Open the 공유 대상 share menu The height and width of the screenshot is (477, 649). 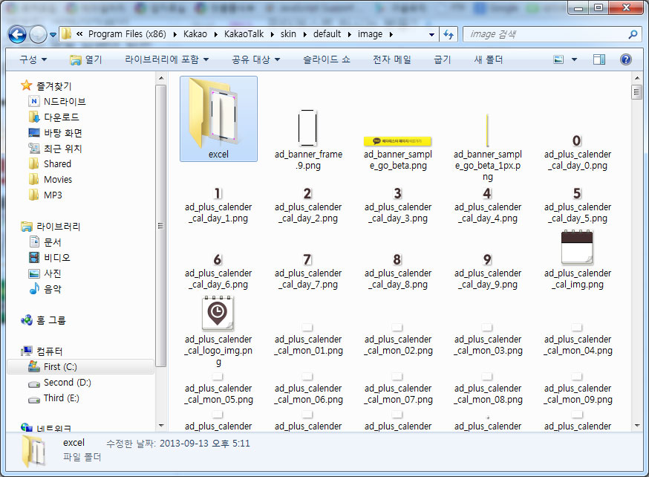coord(255,59)
